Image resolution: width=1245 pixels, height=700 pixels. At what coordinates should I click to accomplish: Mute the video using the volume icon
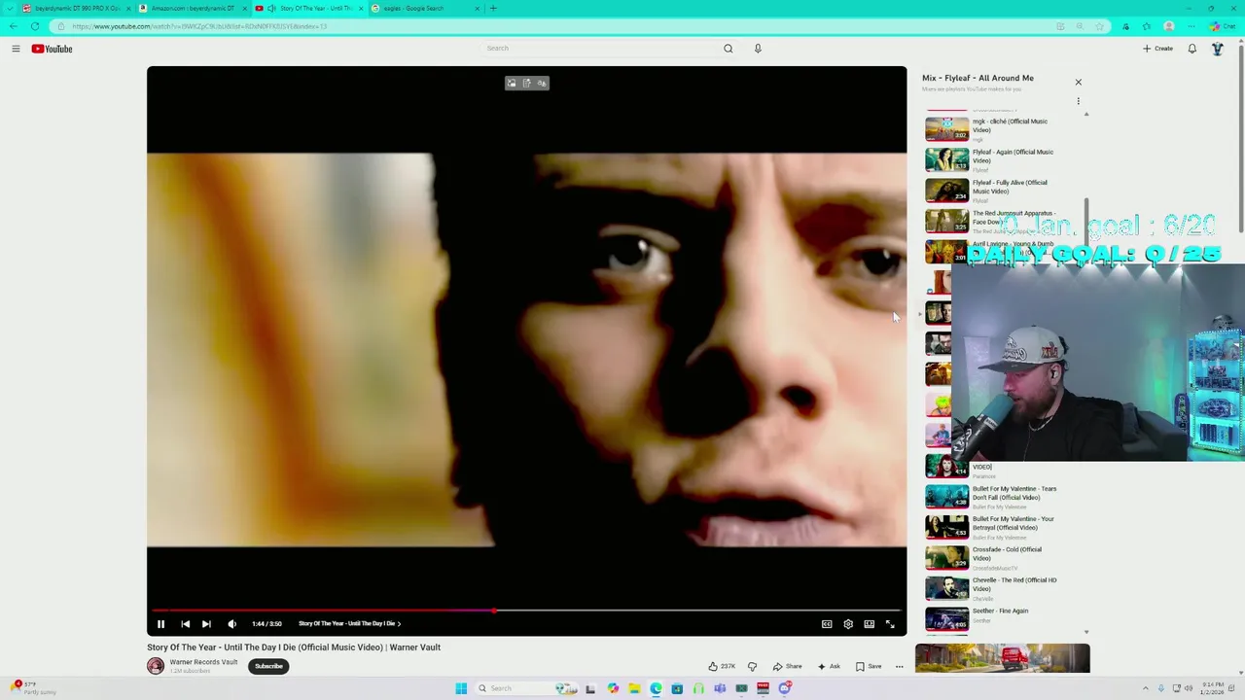(x=231, y=624)
